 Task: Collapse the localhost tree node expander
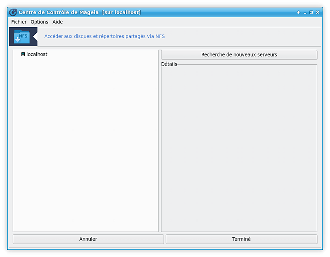pyautogui.click(x=23, y=54)
